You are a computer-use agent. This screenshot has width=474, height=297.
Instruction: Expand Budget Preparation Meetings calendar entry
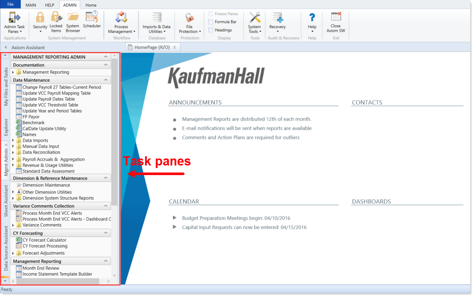pos(175,218)
